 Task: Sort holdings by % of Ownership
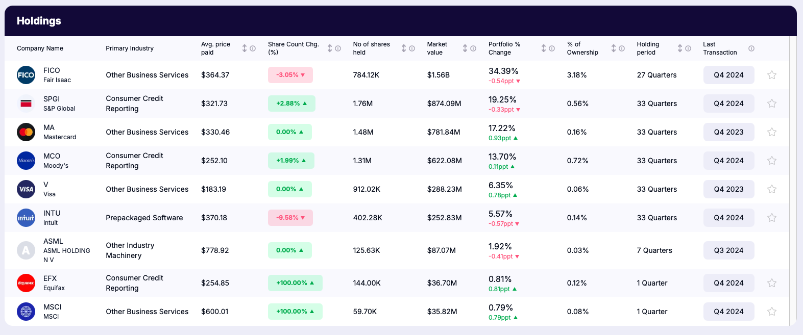pyautogui.click(x=614, y=48)
